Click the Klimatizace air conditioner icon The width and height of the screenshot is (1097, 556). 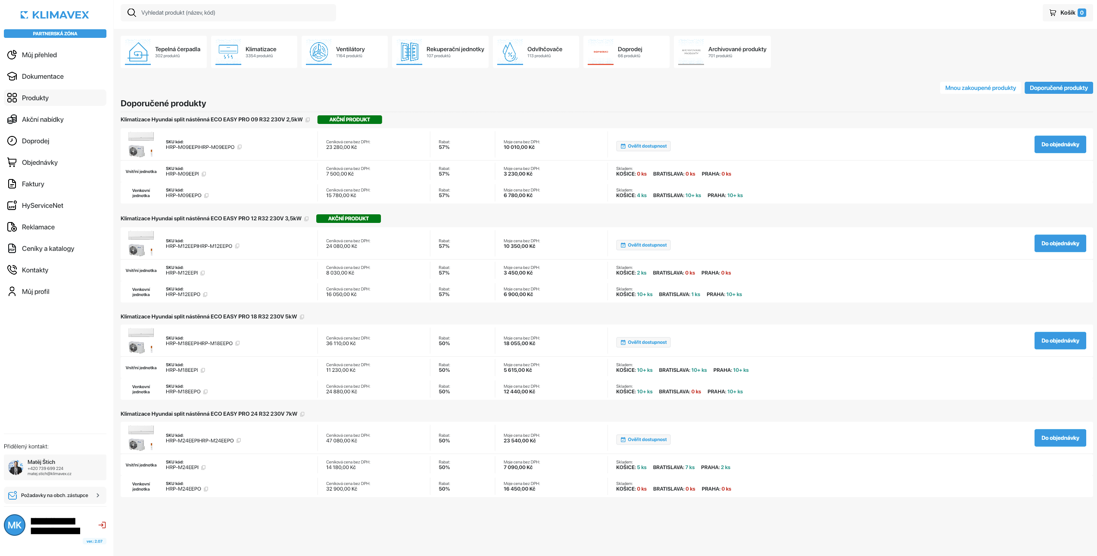(228, 52)
